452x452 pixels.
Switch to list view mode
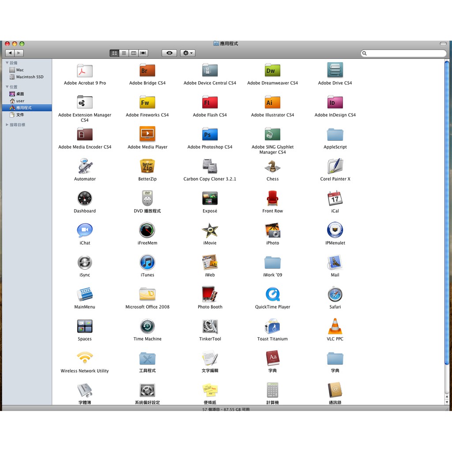[124, 53]
